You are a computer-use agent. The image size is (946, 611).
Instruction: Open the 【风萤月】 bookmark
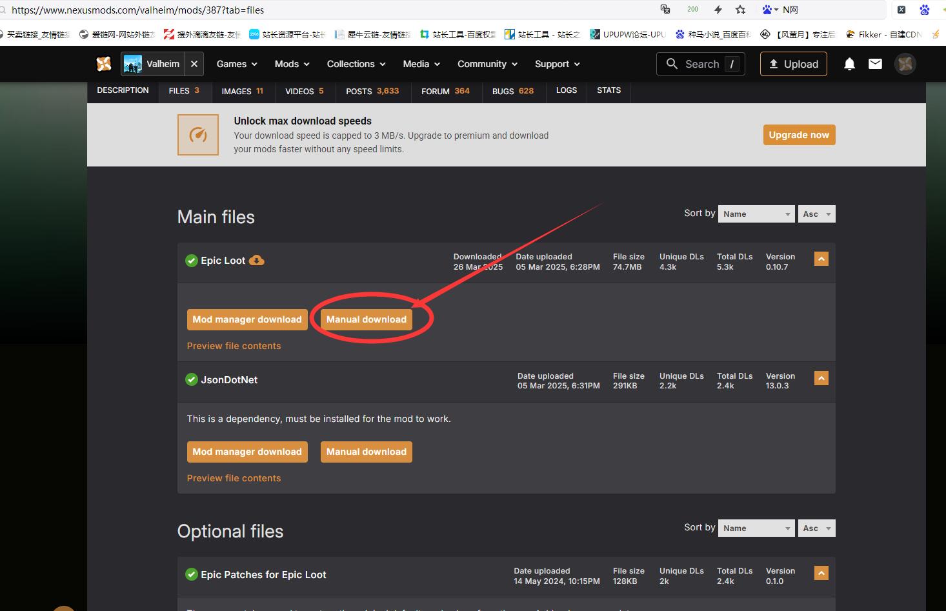point(798,34)
